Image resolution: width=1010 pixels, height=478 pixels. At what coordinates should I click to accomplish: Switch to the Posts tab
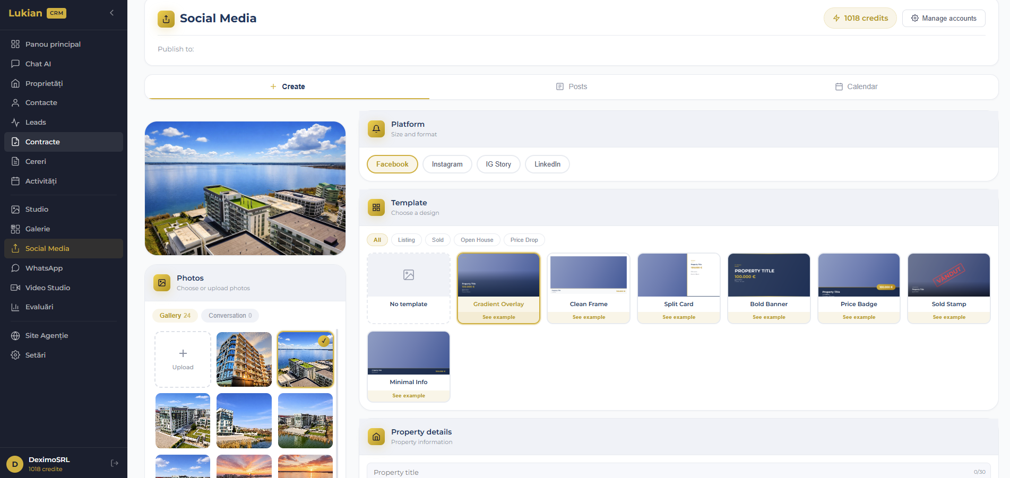click(x=572, y=86)
